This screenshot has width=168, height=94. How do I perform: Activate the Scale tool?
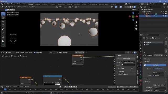coord(3,29)
